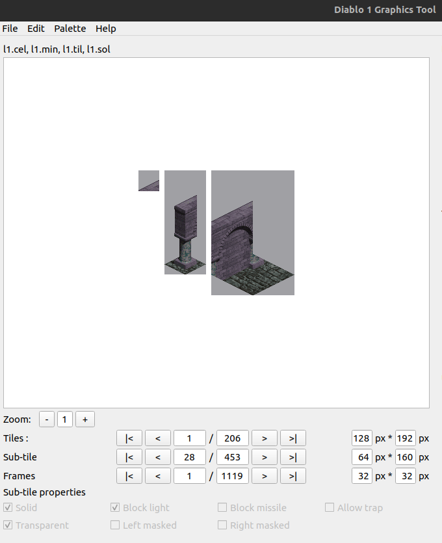This screenshot has height=543, width=442.
Task: Toggle the Transparent checkbox
Action: pos(8,525)
